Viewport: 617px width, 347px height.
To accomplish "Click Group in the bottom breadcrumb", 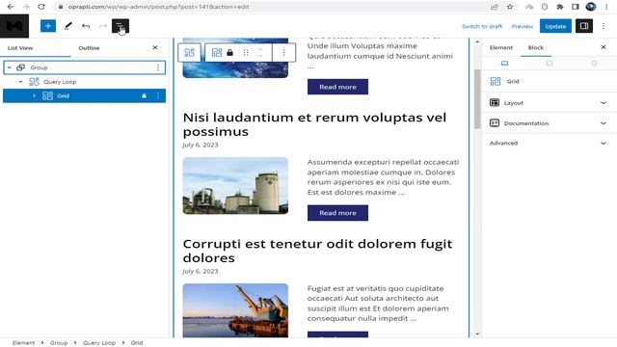I will pyautogui.click(x=59, y=343).
